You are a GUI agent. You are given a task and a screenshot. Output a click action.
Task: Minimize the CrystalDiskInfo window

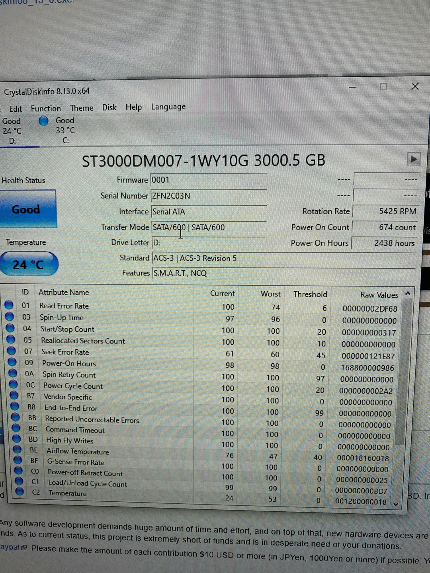(x=352, y=87)
